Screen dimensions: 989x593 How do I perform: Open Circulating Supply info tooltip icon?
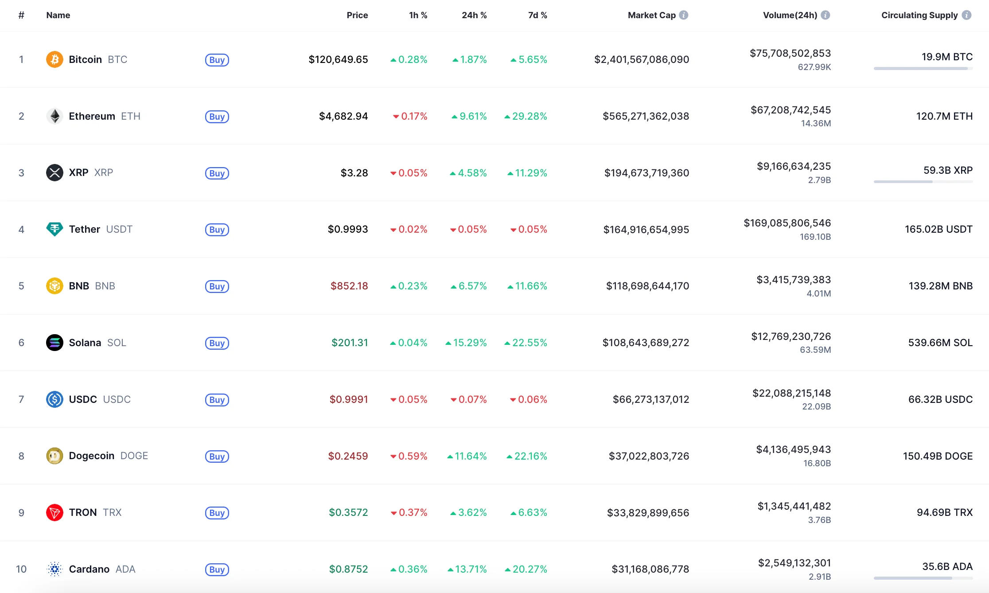click(967, 15)
